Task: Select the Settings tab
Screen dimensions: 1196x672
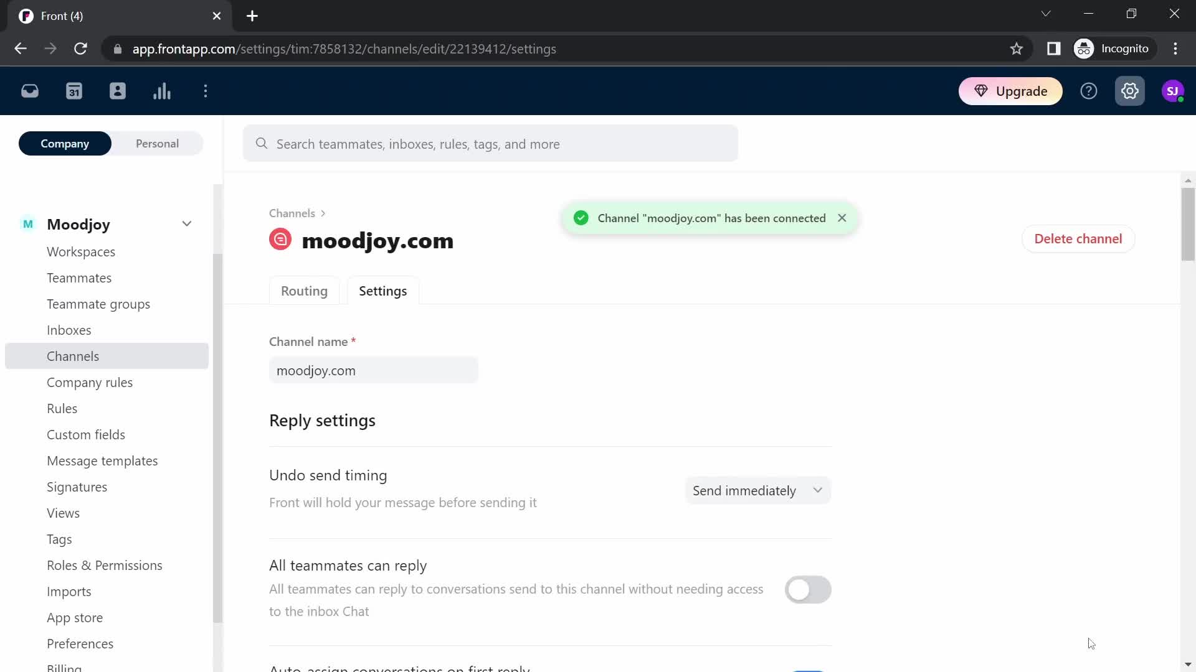Action: [x=384, y=291]
